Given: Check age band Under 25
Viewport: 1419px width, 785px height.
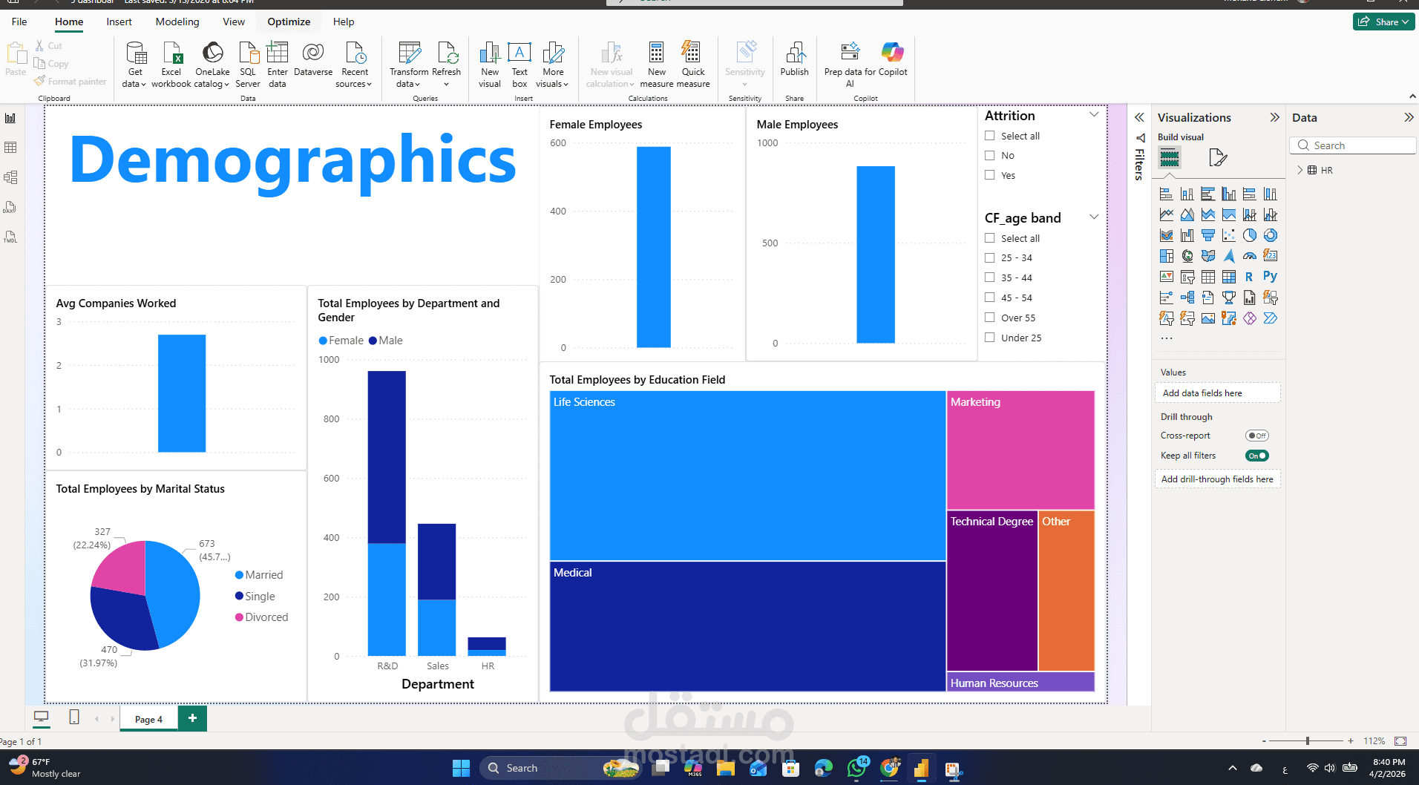Looking at the screenshot, I should pos(989,338).
